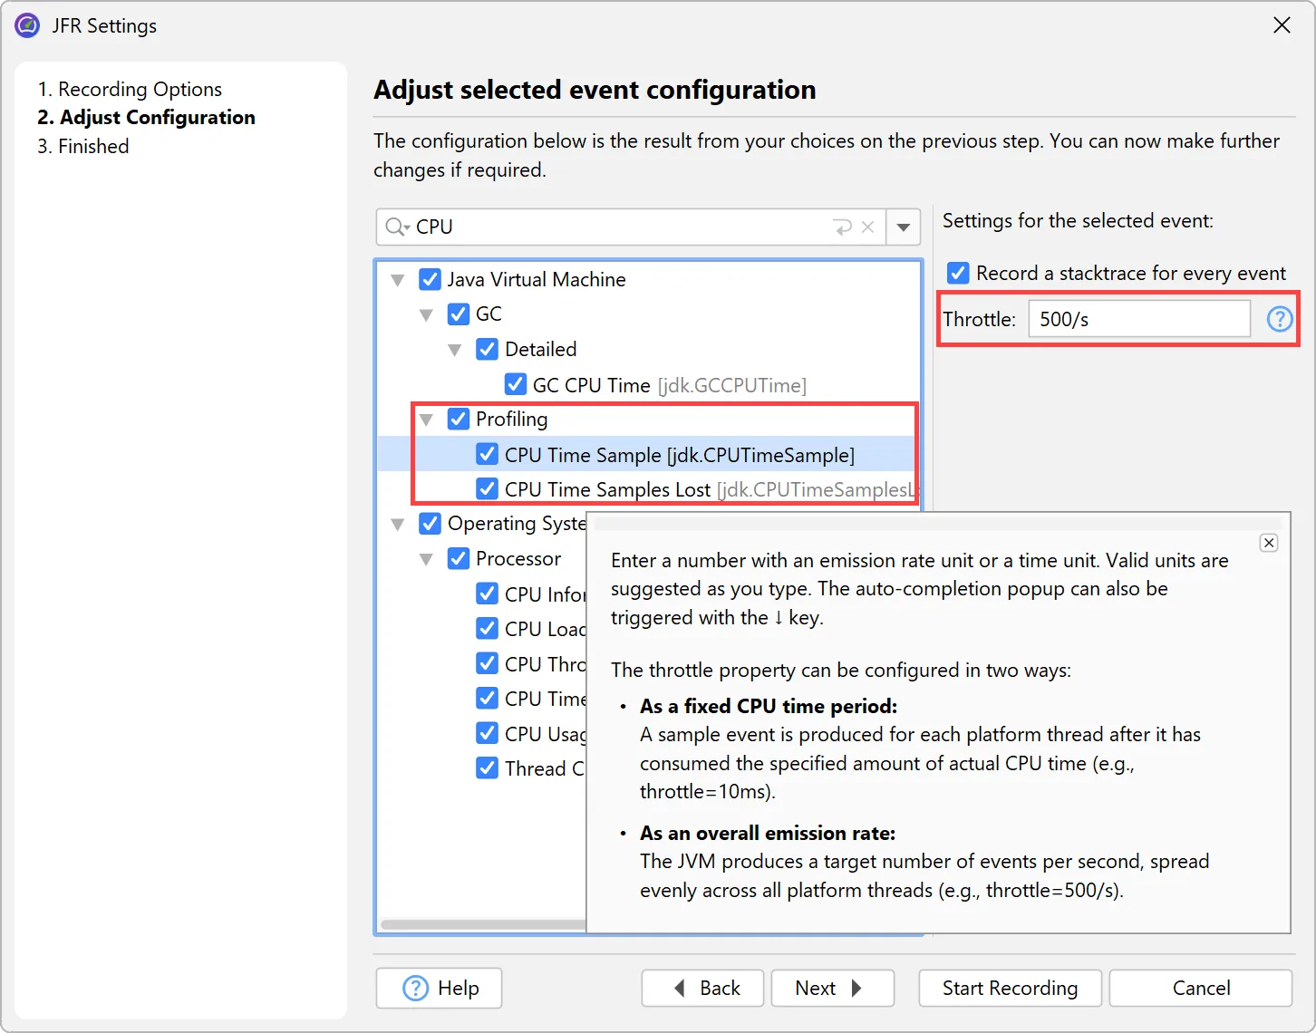1316x1033 pixels.
Task: Toggle the CPU Time Samples Lost checkbox
Action: (488, 489)
